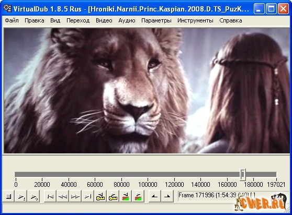The image size is (292, 215).
Task: Play the output video preview
Action: tap(33, 196)
